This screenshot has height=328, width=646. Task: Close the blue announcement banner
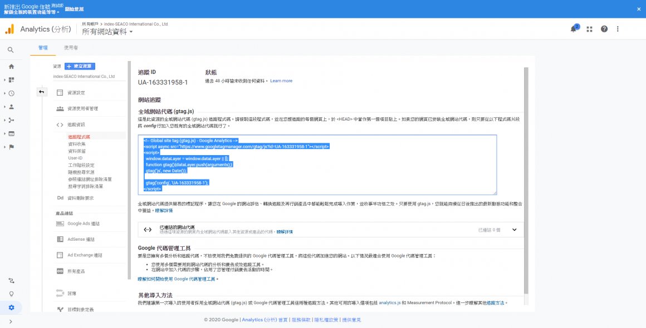coord(639,9)
